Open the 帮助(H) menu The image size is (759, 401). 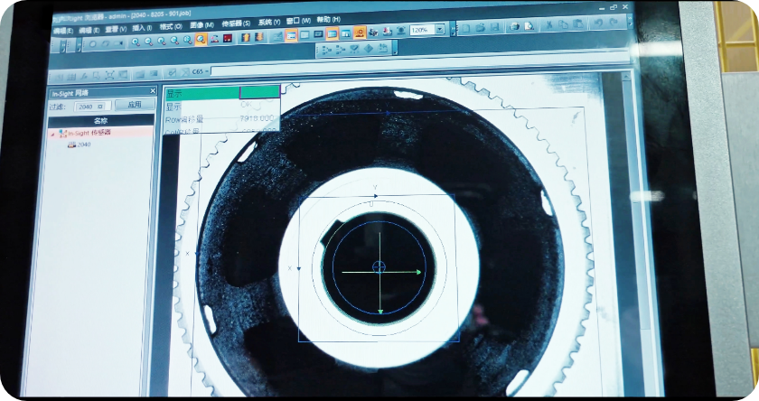(x=328, y=19)
